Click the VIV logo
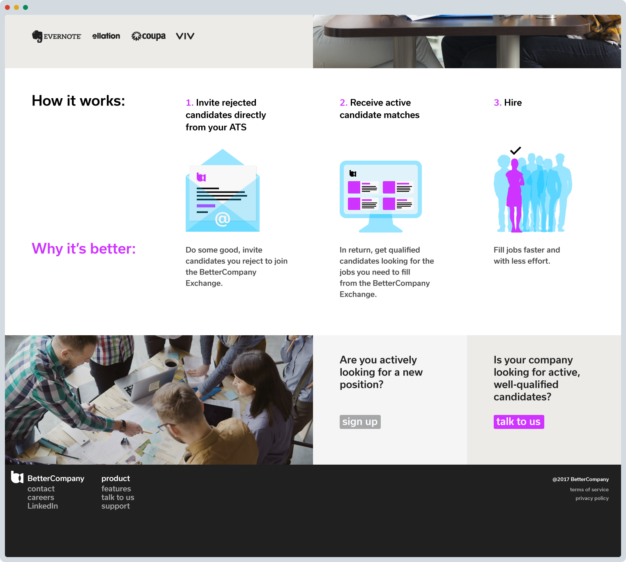Image resolution: width=626 pixels, height=562 pixels. click(185, 36)
